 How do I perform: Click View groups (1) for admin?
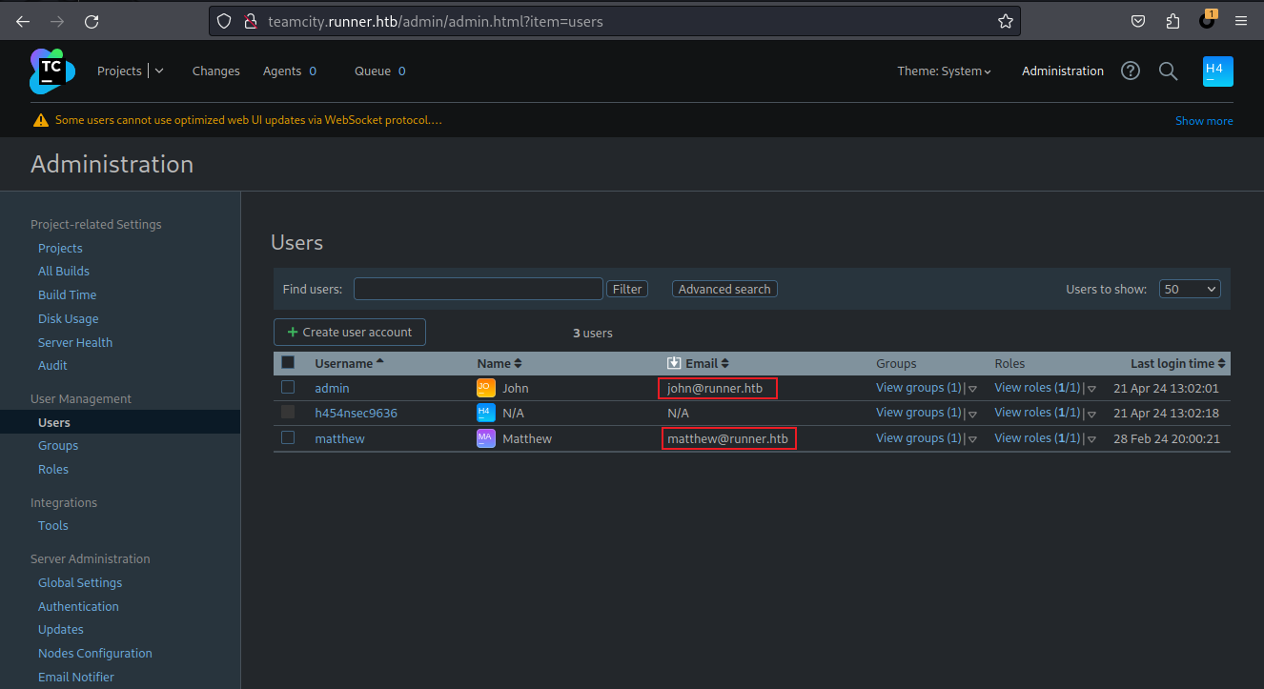click(919, 388)
